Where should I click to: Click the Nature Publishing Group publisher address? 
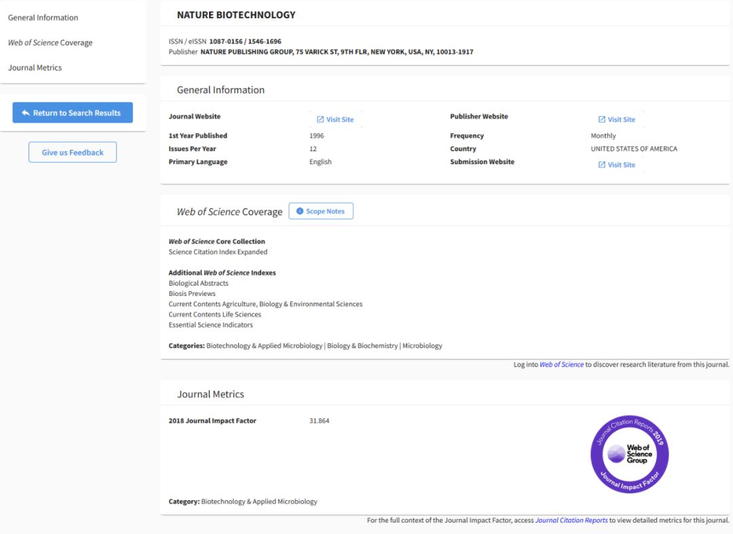[337, 52]
